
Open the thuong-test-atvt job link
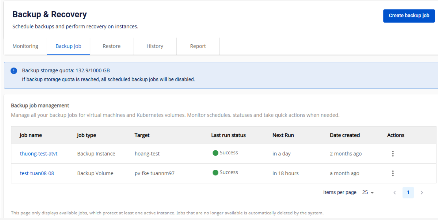coord(38,154)
